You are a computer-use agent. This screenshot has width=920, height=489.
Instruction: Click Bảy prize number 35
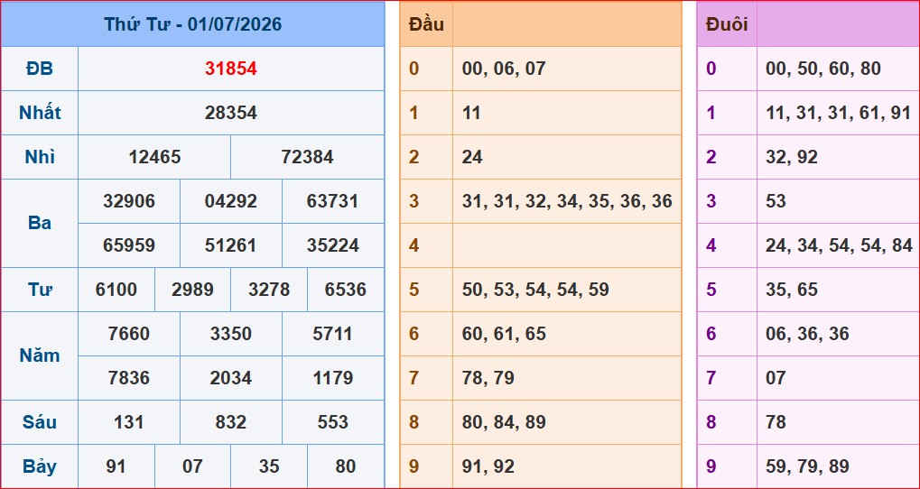(269, 466)
